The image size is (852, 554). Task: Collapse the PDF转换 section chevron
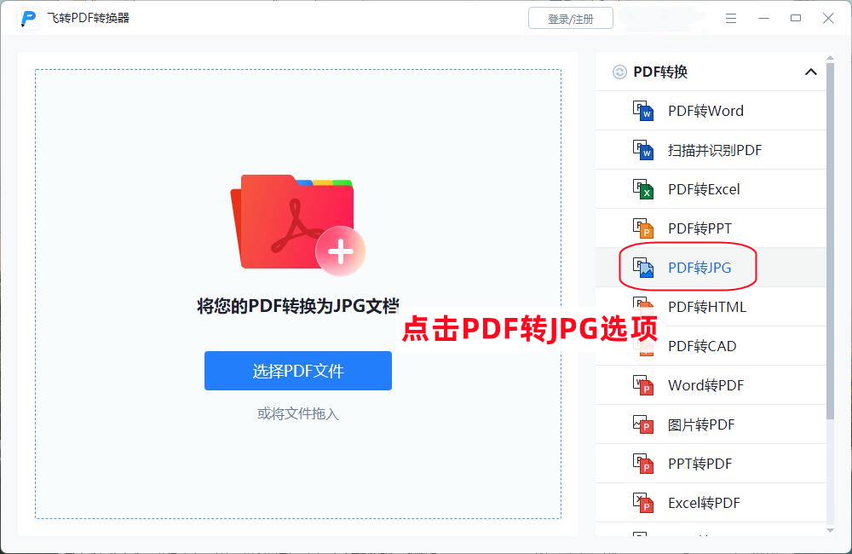(811, 72)
